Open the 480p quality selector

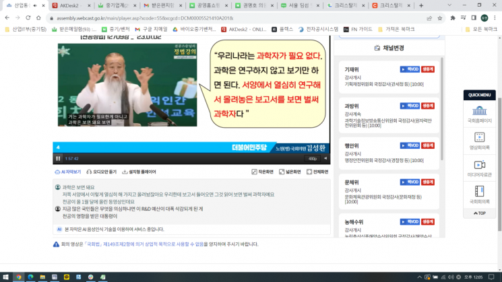coord(313,159)
